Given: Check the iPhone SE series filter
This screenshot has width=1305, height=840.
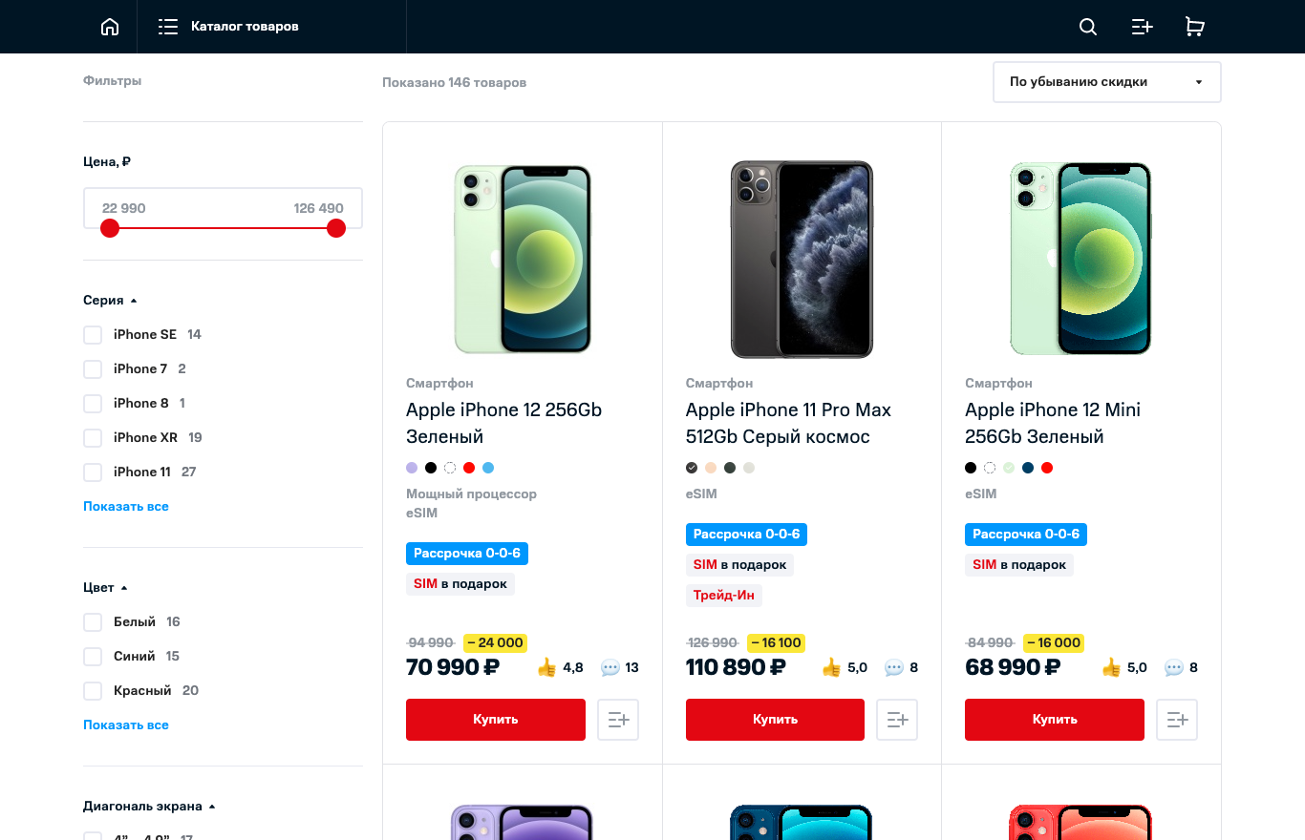Looking at the screenshot, I should (93, 335).
